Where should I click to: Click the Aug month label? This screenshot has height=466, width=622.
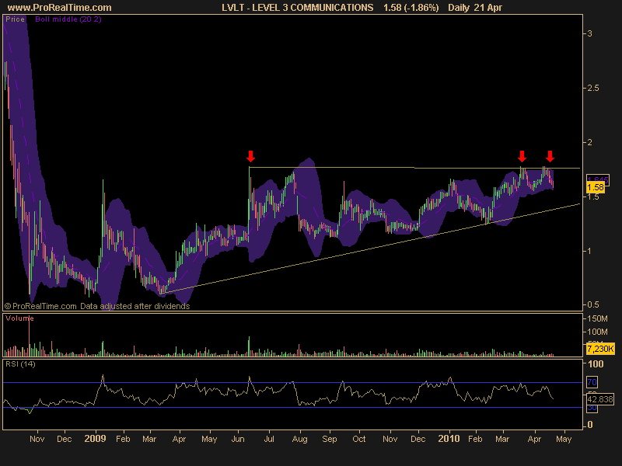coord(300,439)
